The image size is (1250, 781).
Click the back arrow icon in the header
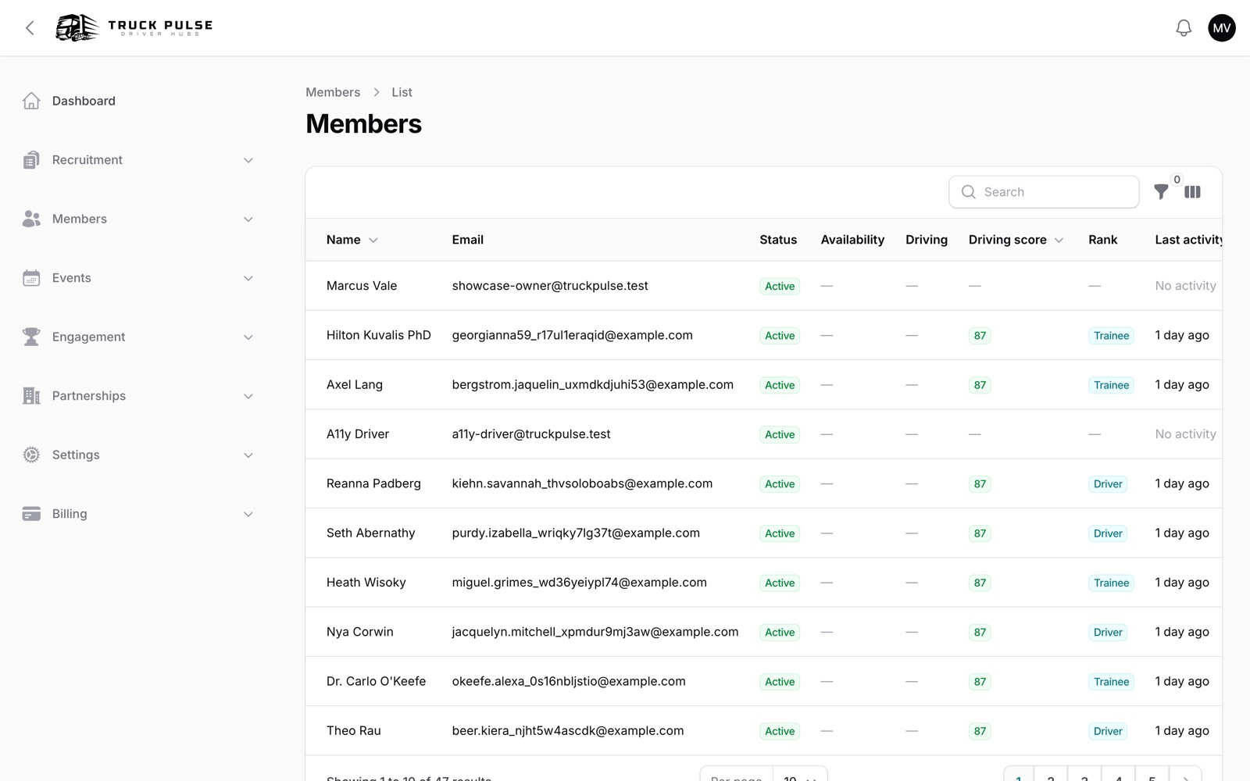30,28
